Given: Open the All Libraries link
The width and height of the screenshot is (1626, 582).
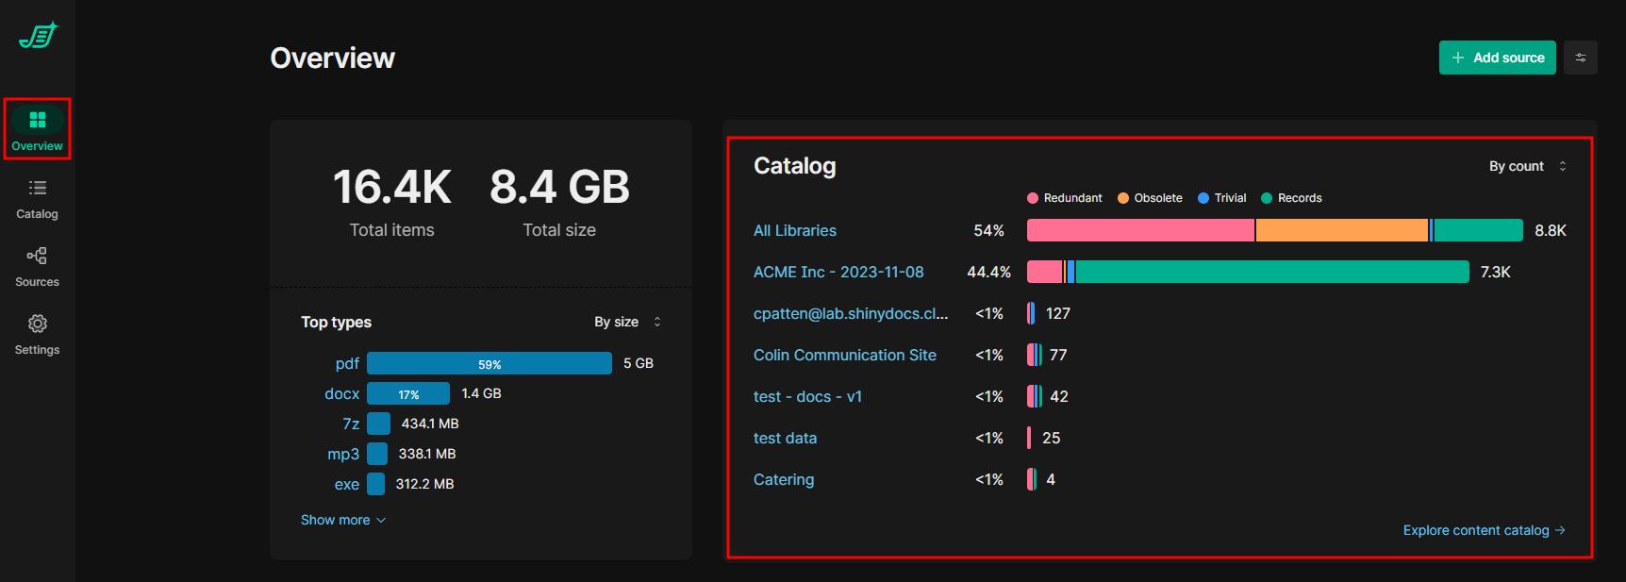Looking at the screenshot, I should coord(795,230).
